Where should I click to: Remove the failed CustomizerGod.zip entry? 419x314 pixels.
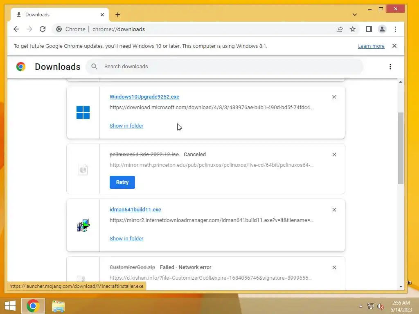(334, 267)
